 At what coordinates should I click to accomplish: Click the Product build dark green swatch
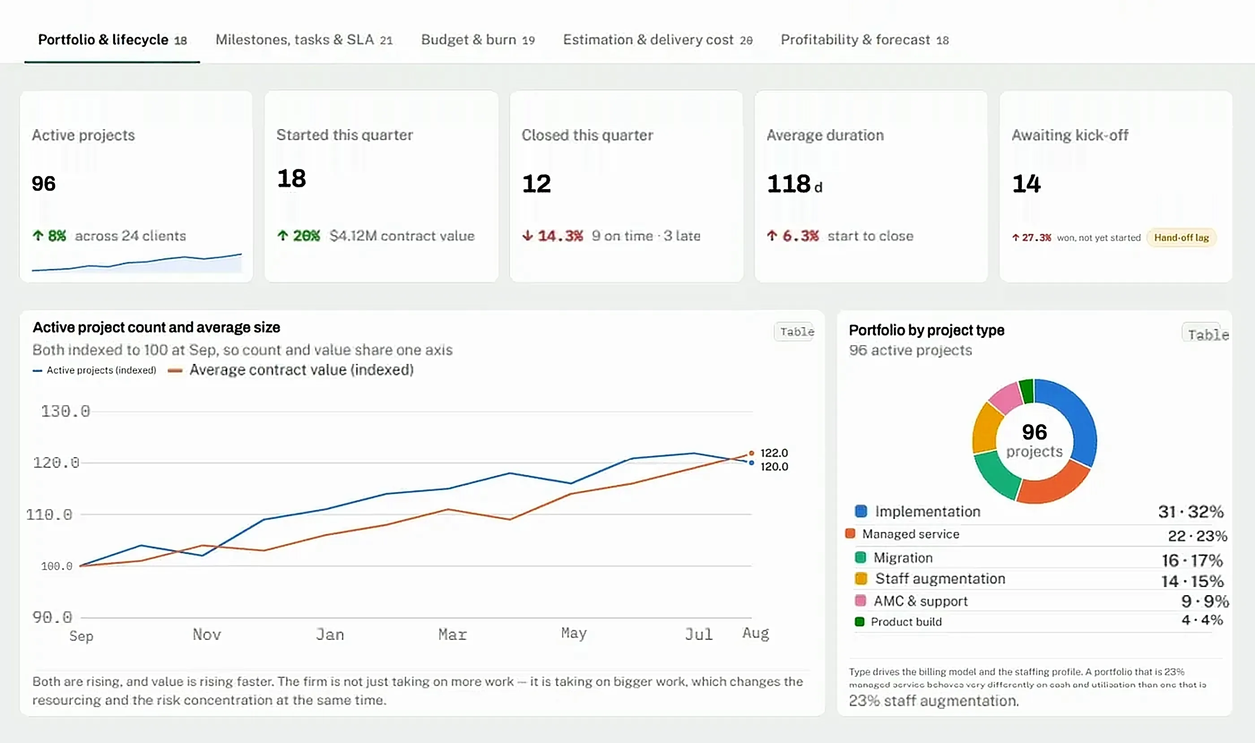(x=859, y=622)
